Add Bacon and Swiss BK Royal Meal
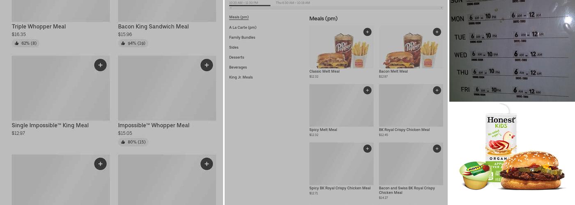This screenshot has width=575, height=205. click(437, 148)
